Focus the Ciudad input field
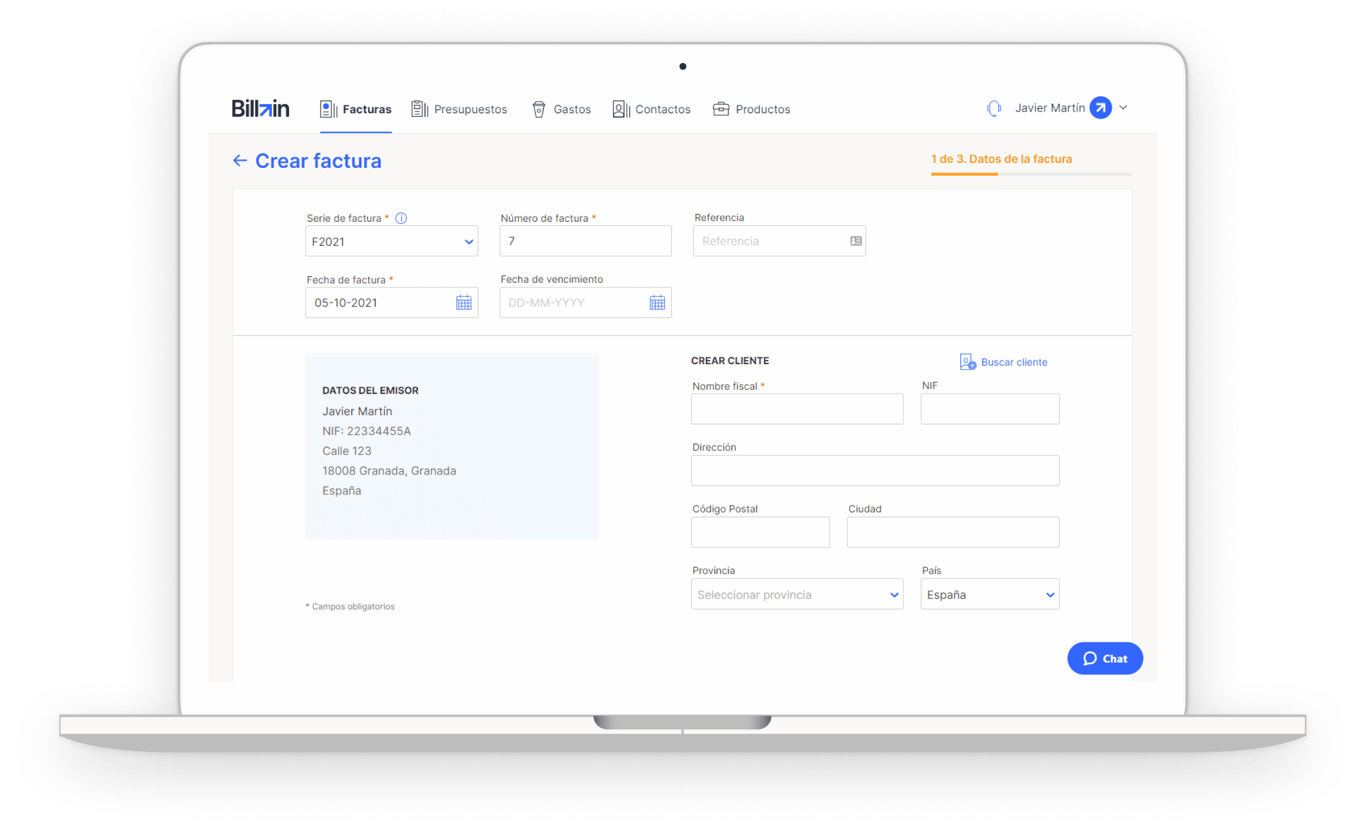The width and height of the screenshot is (1364, 827). tap(953, 533)
